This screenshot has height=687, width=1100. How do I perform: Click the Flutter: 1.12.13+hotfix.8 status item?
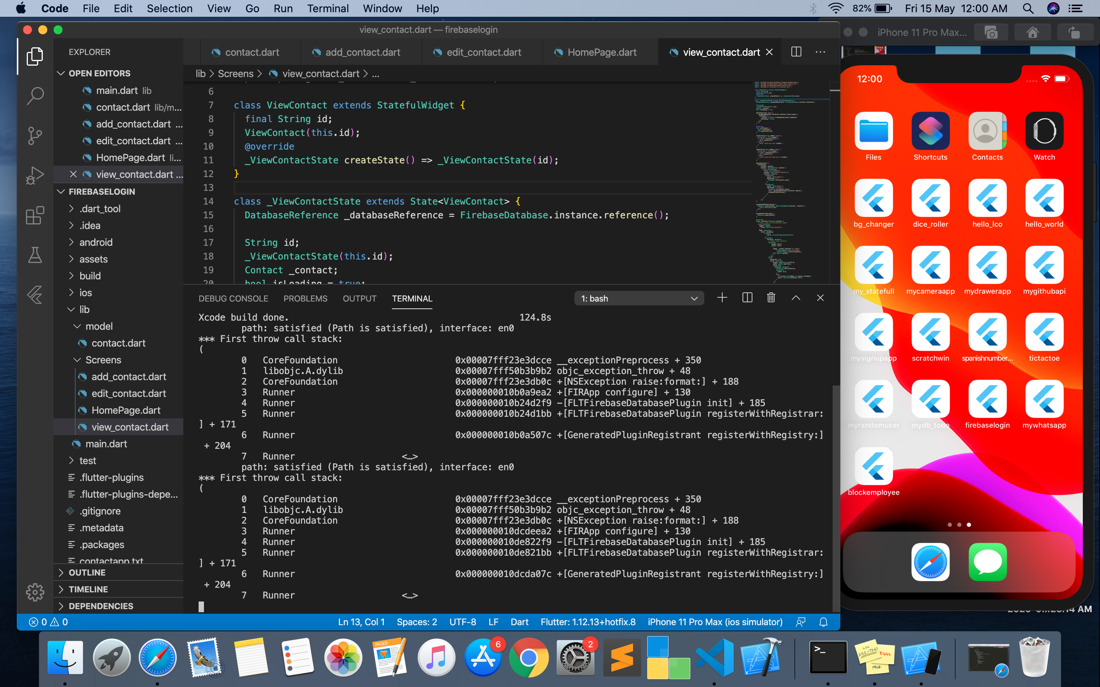pos(588,622)
